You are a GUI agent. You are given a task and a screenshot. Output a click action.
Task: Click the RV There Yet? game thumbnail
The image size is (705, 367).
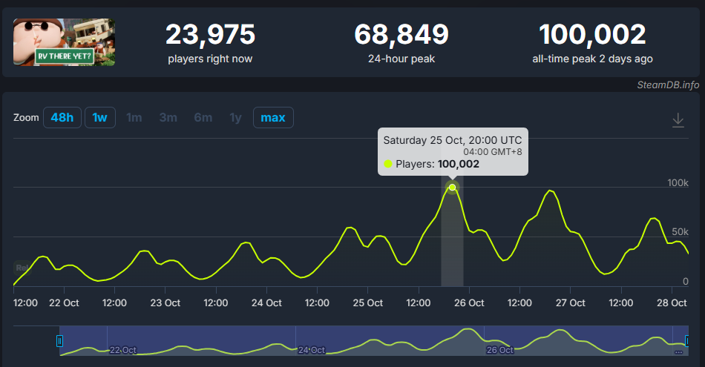point(64,42)
